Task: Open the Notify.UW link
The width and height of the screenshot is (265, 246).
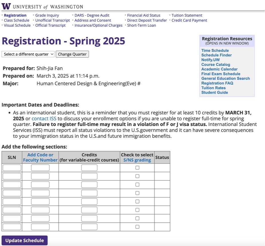Action: pyautogui.click(x=211, y=60)
